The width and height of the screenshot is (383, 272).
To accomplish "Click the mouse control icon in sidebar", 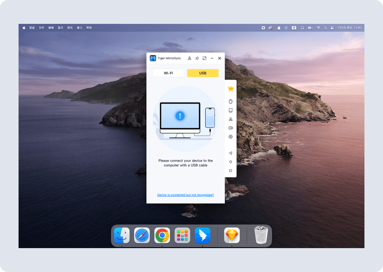I will tap(231, 102).
